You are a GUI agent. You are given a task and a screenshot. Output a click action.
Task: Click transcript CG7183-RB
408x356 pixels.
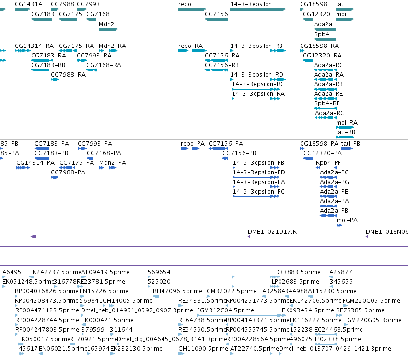pos(40,69)
